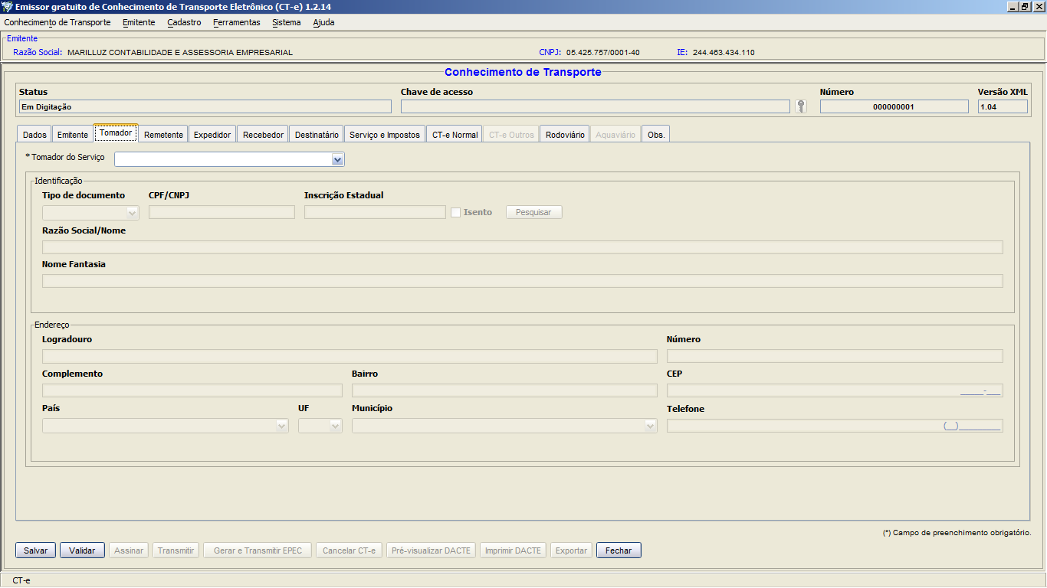Viewport: 1047px width, 588px height.
Task: Click the Pesquisar button
Action: point(533,212)
